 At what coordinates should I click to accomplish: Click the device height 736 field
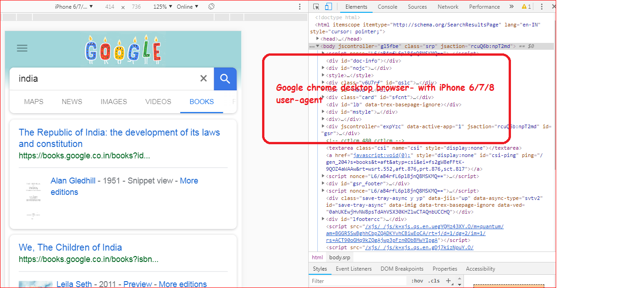coord(136,7)
